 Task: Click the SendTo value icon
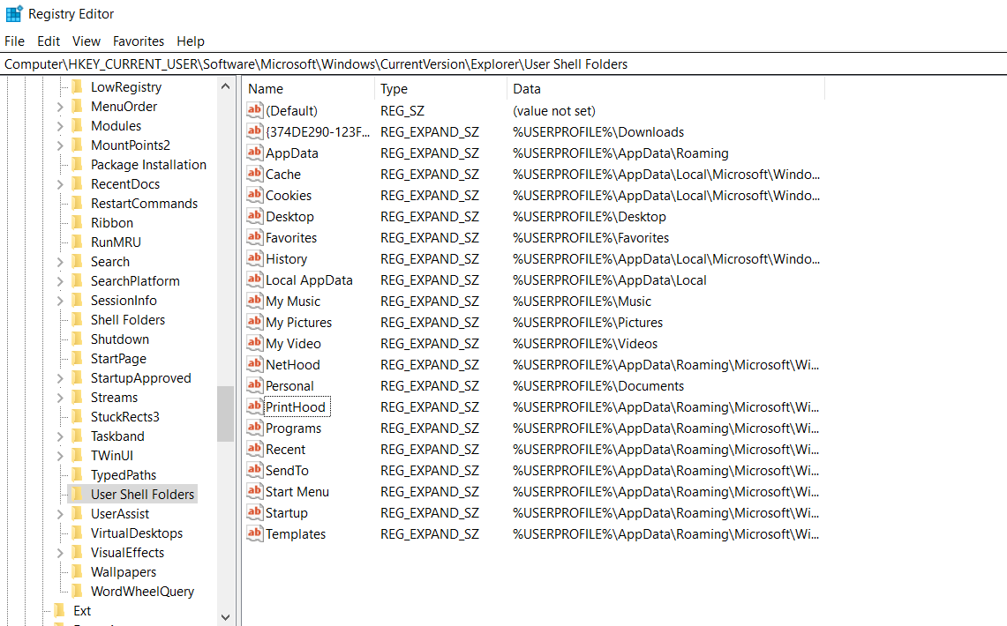click(255, 470)
